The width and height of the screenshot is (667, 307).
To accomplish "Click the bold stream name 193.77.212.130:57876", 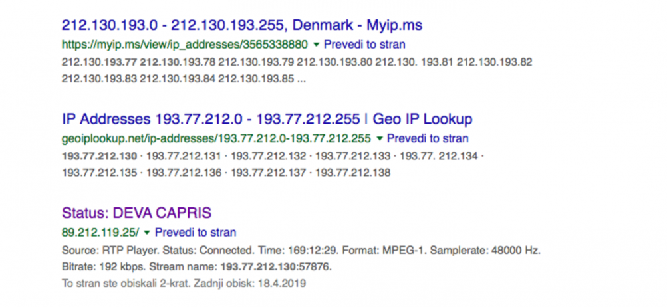I will click(x=276, y=267).
